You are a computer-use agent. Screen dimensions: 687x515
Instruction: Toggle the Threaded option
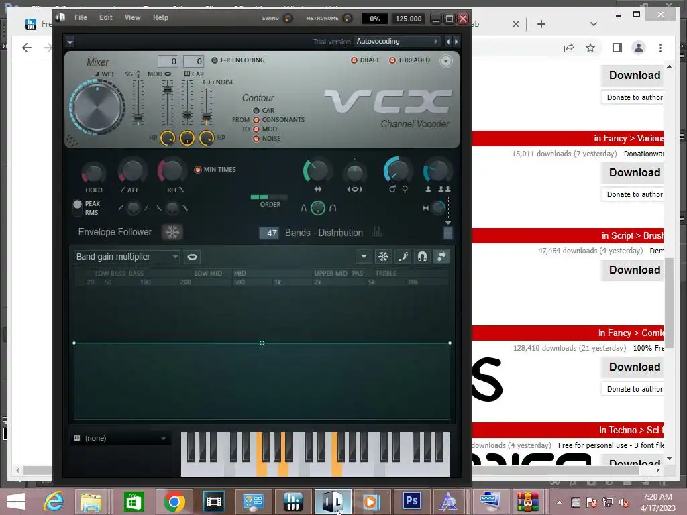410,60
